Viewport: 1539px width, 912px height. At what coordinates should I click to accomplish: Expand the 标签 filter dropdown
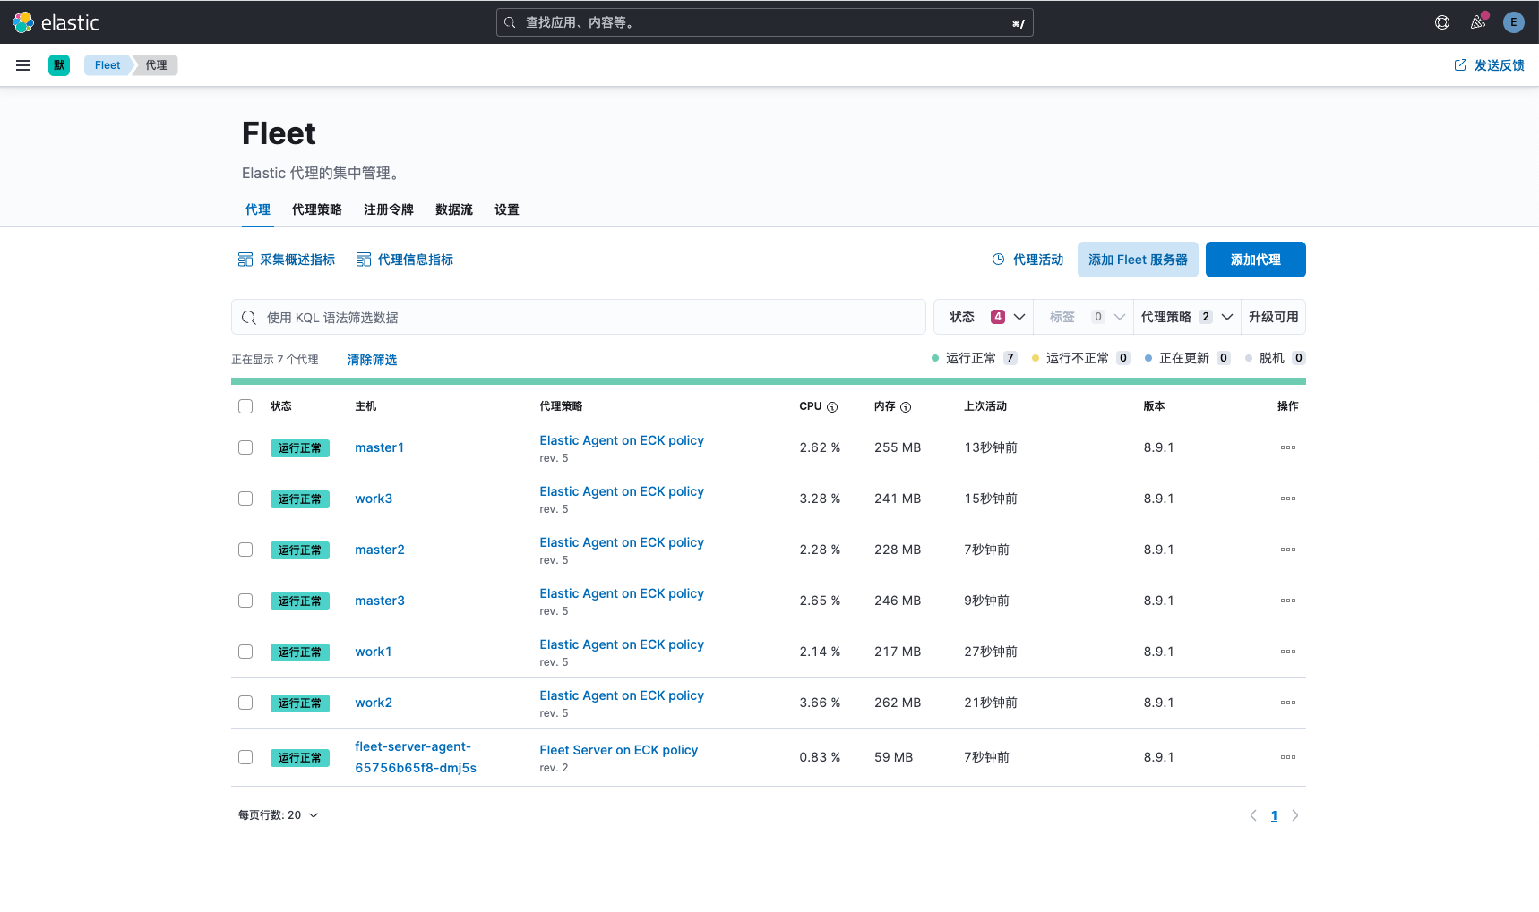click(x=1084, y=317)
